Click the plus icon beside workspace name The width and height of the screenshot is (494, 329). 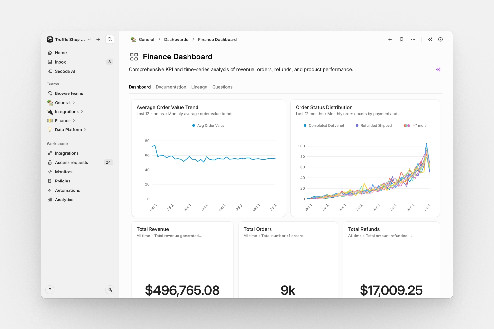pyautogui.click(x=98, y=40)
